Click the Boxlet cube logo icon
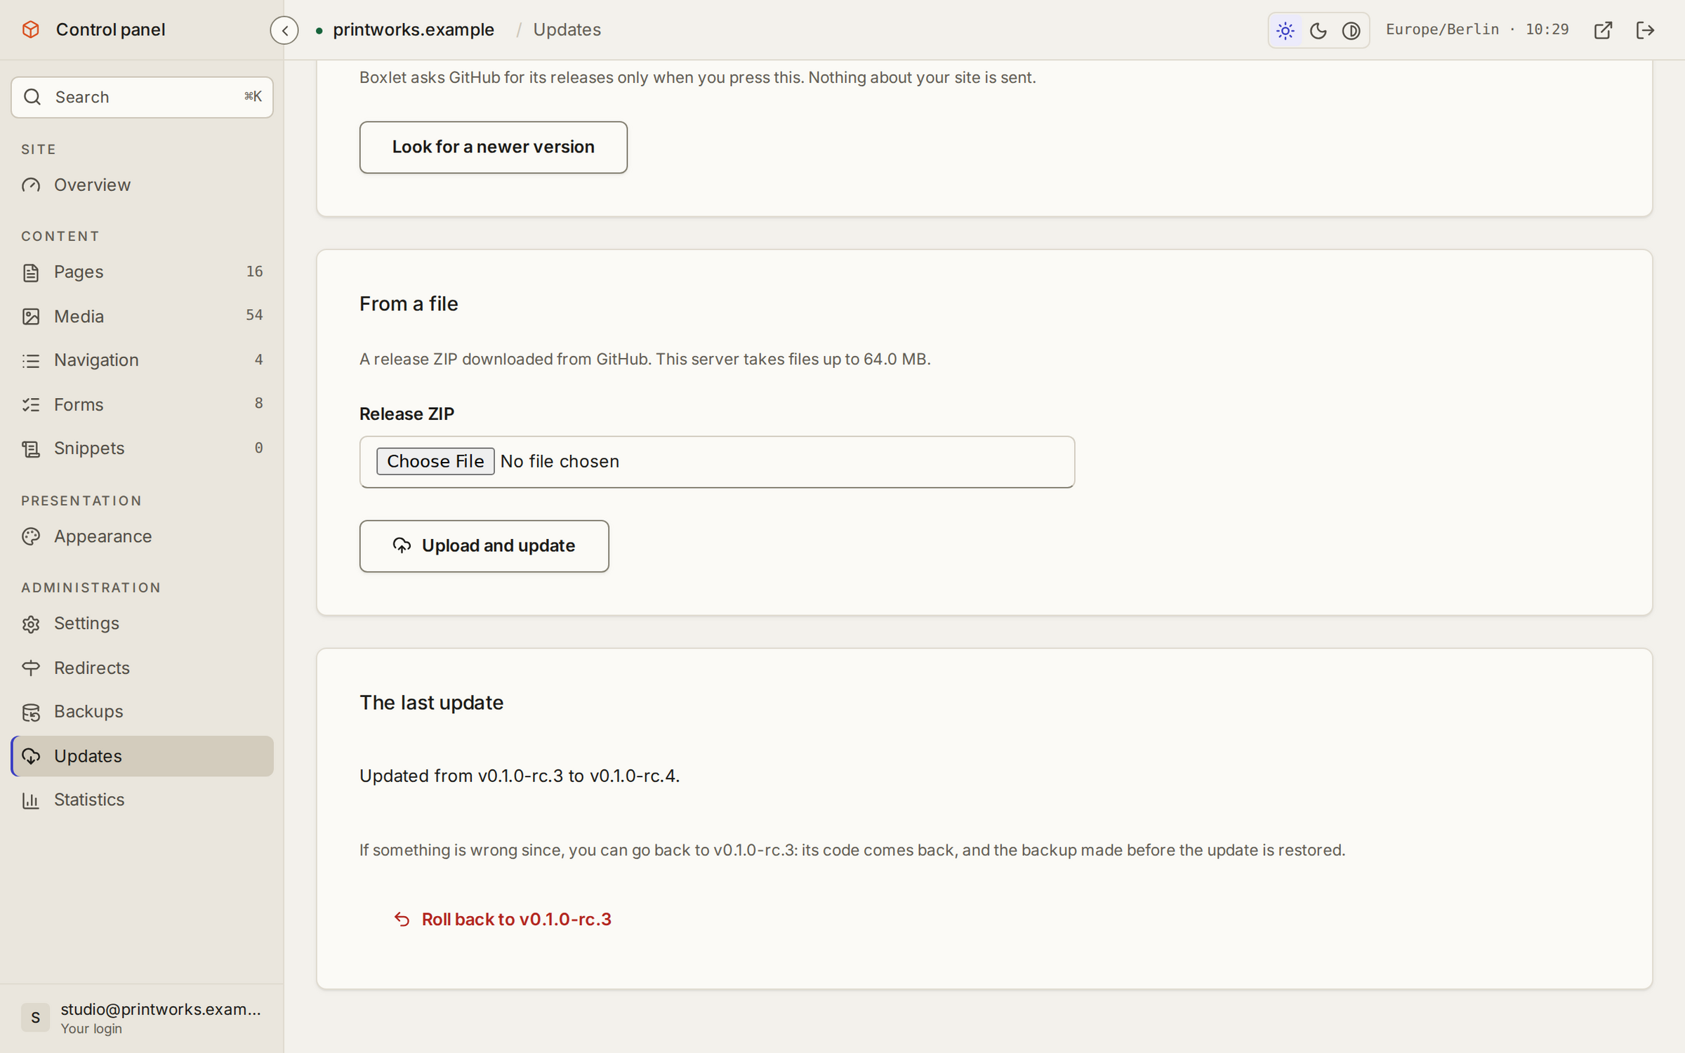This screenshot has height=1053, width=1685. pyautogui.click(x=31, y=29)
